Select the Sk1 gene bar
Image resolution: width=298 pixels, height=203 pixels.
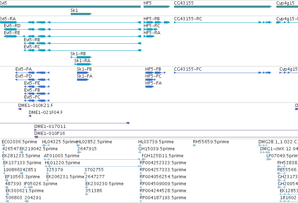click(x=81, y=14)
